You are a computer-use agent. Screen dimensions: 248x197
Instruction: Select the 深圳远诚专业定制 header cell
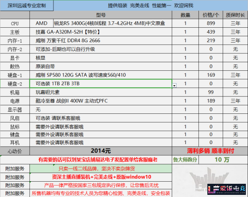[x=27, y=6]
